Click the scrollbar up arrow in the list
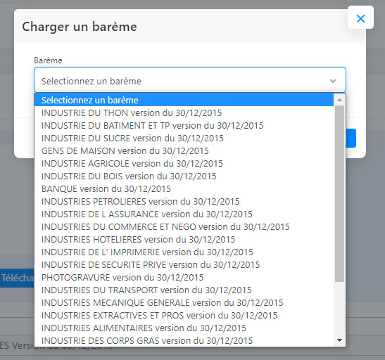 339,100
